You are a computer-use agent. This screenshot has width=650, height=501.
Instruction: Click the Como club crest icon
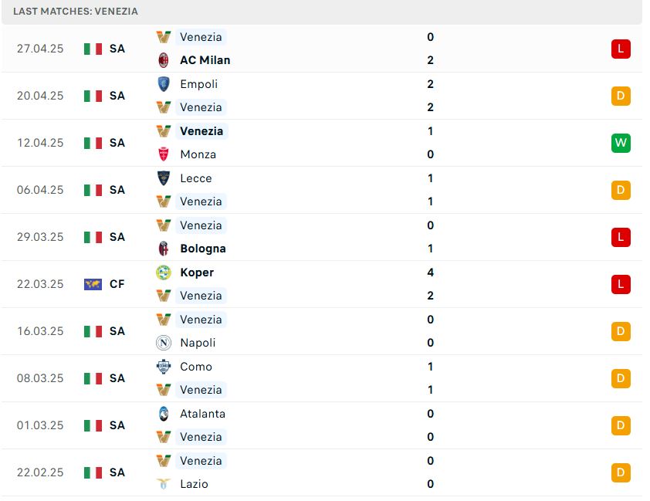pyautogui.click(x=164, y=367)
